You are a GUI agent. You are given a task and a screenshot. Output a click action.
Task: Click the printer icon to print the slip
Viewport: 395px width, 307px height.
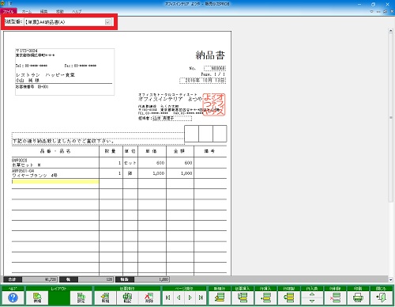(x=358, y=298)
